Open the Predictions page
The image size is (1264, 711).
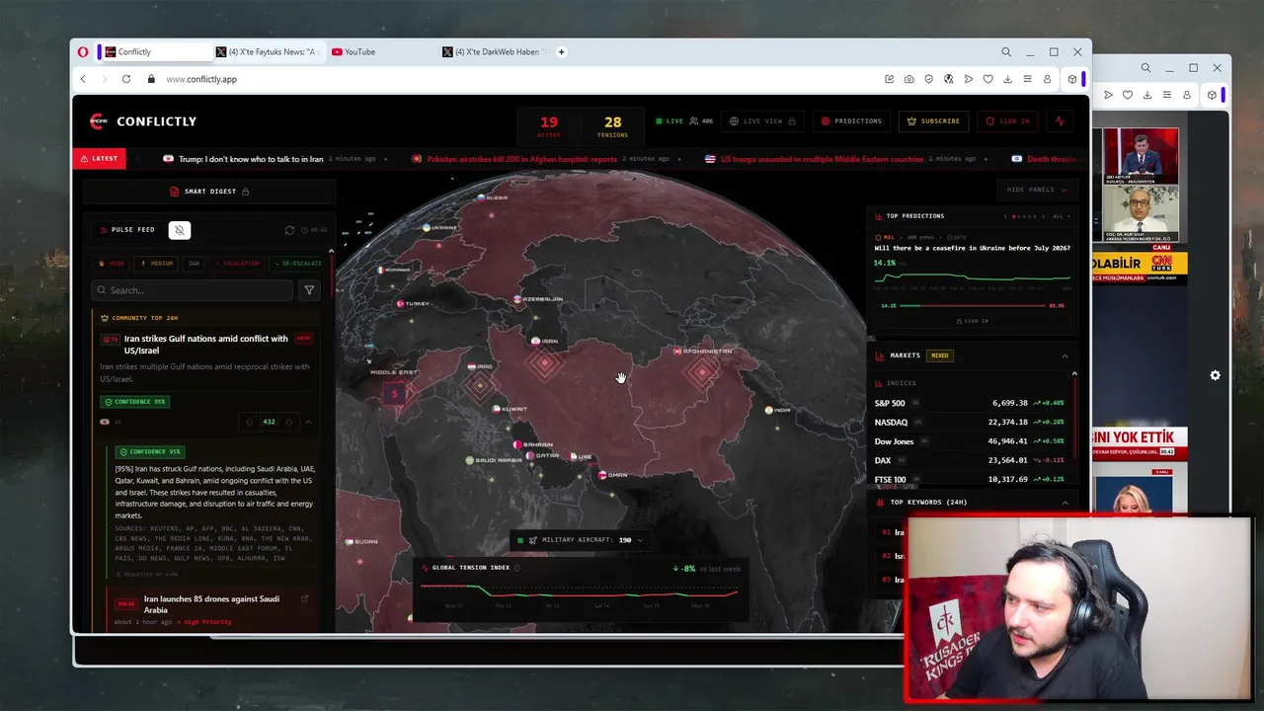(851, 121)
